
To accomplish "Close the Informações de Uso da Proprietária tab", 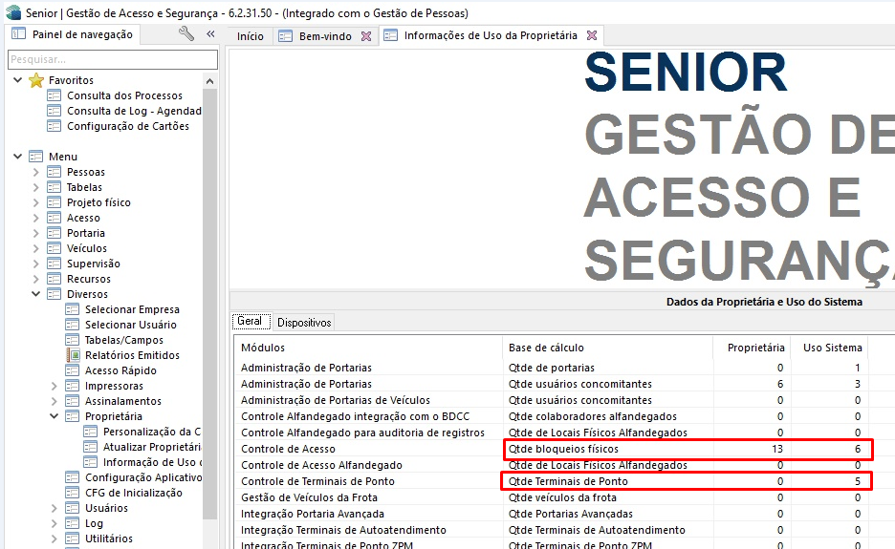I will 592,35.
